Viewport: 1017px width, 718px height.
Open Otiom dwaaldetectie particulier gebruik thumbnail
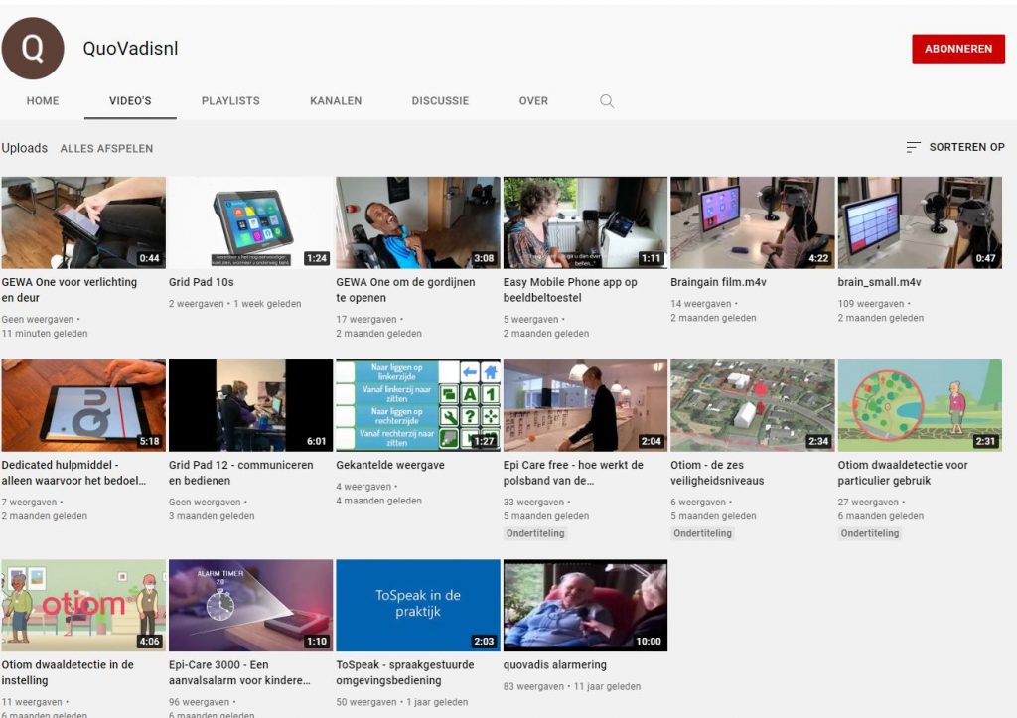coord(920,405)
